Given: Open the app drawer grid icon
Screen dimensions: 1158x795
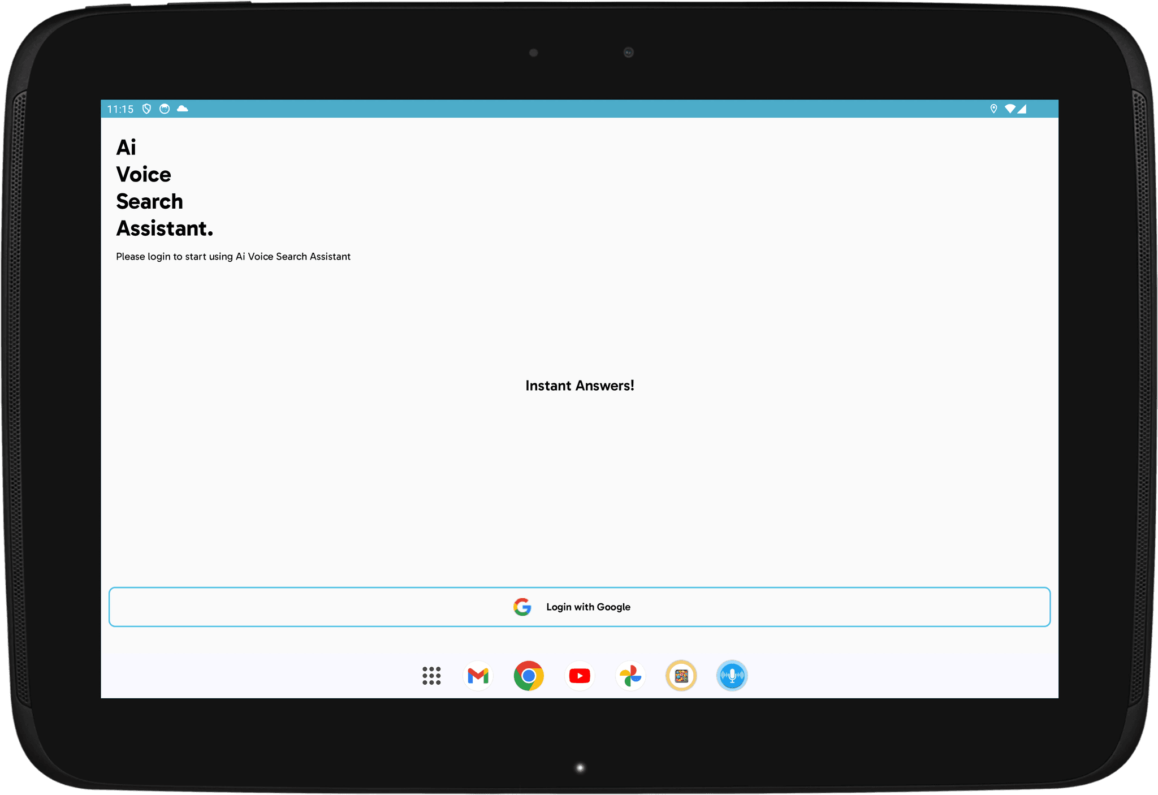Looking at the screenshot, I should pyautogui.click(x=431, y=676).
